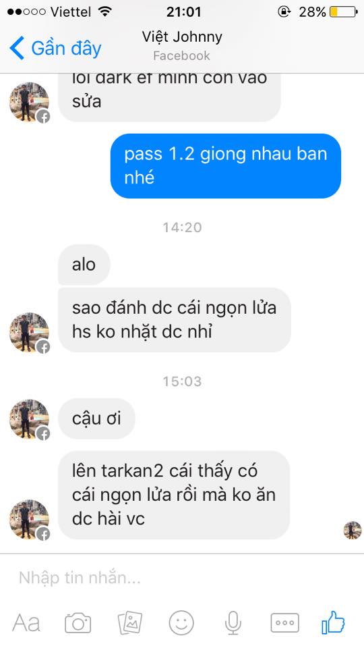
Task: Tap the Nhập tin nhắn message field
Action: [182, 577]
